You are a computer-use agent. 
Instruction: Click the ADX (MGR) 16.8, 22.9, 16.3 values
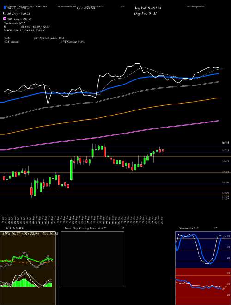(49, 38)
